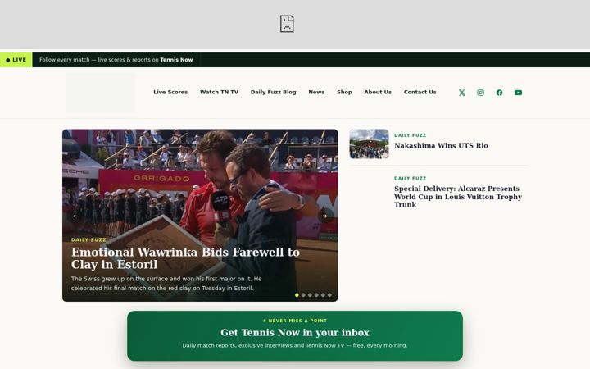Open the Nakashima UTS Rio thumbnail image
Screen dimensions: 590x369
[x=369, y=143]
